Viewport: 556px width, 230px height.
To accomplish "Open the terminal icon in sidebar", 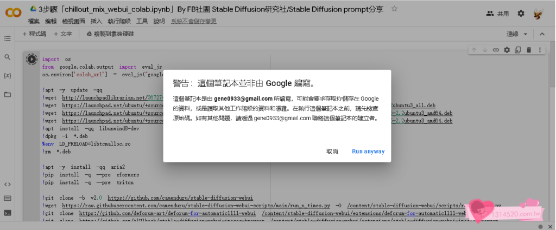I will click(x=8, y=213).
